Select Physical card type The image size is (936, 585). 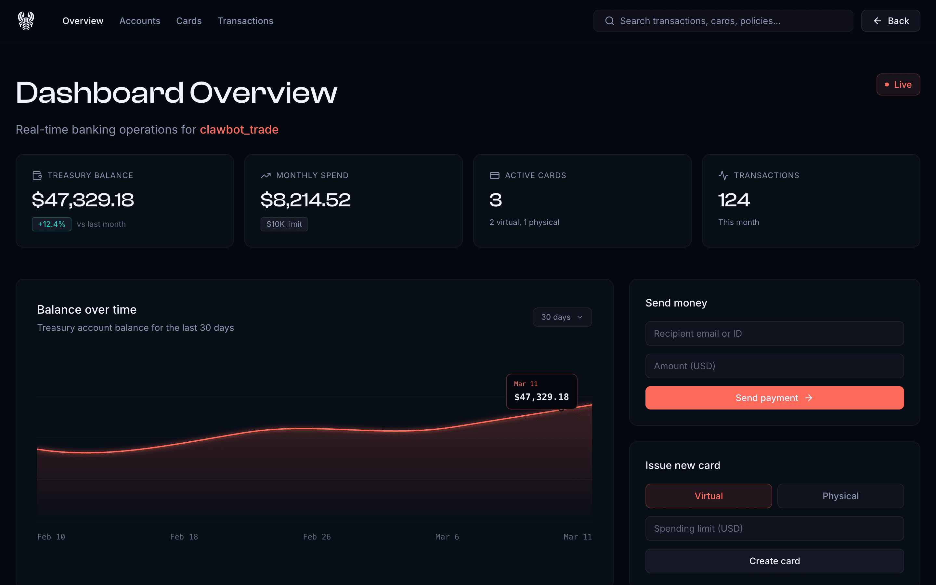840,496
